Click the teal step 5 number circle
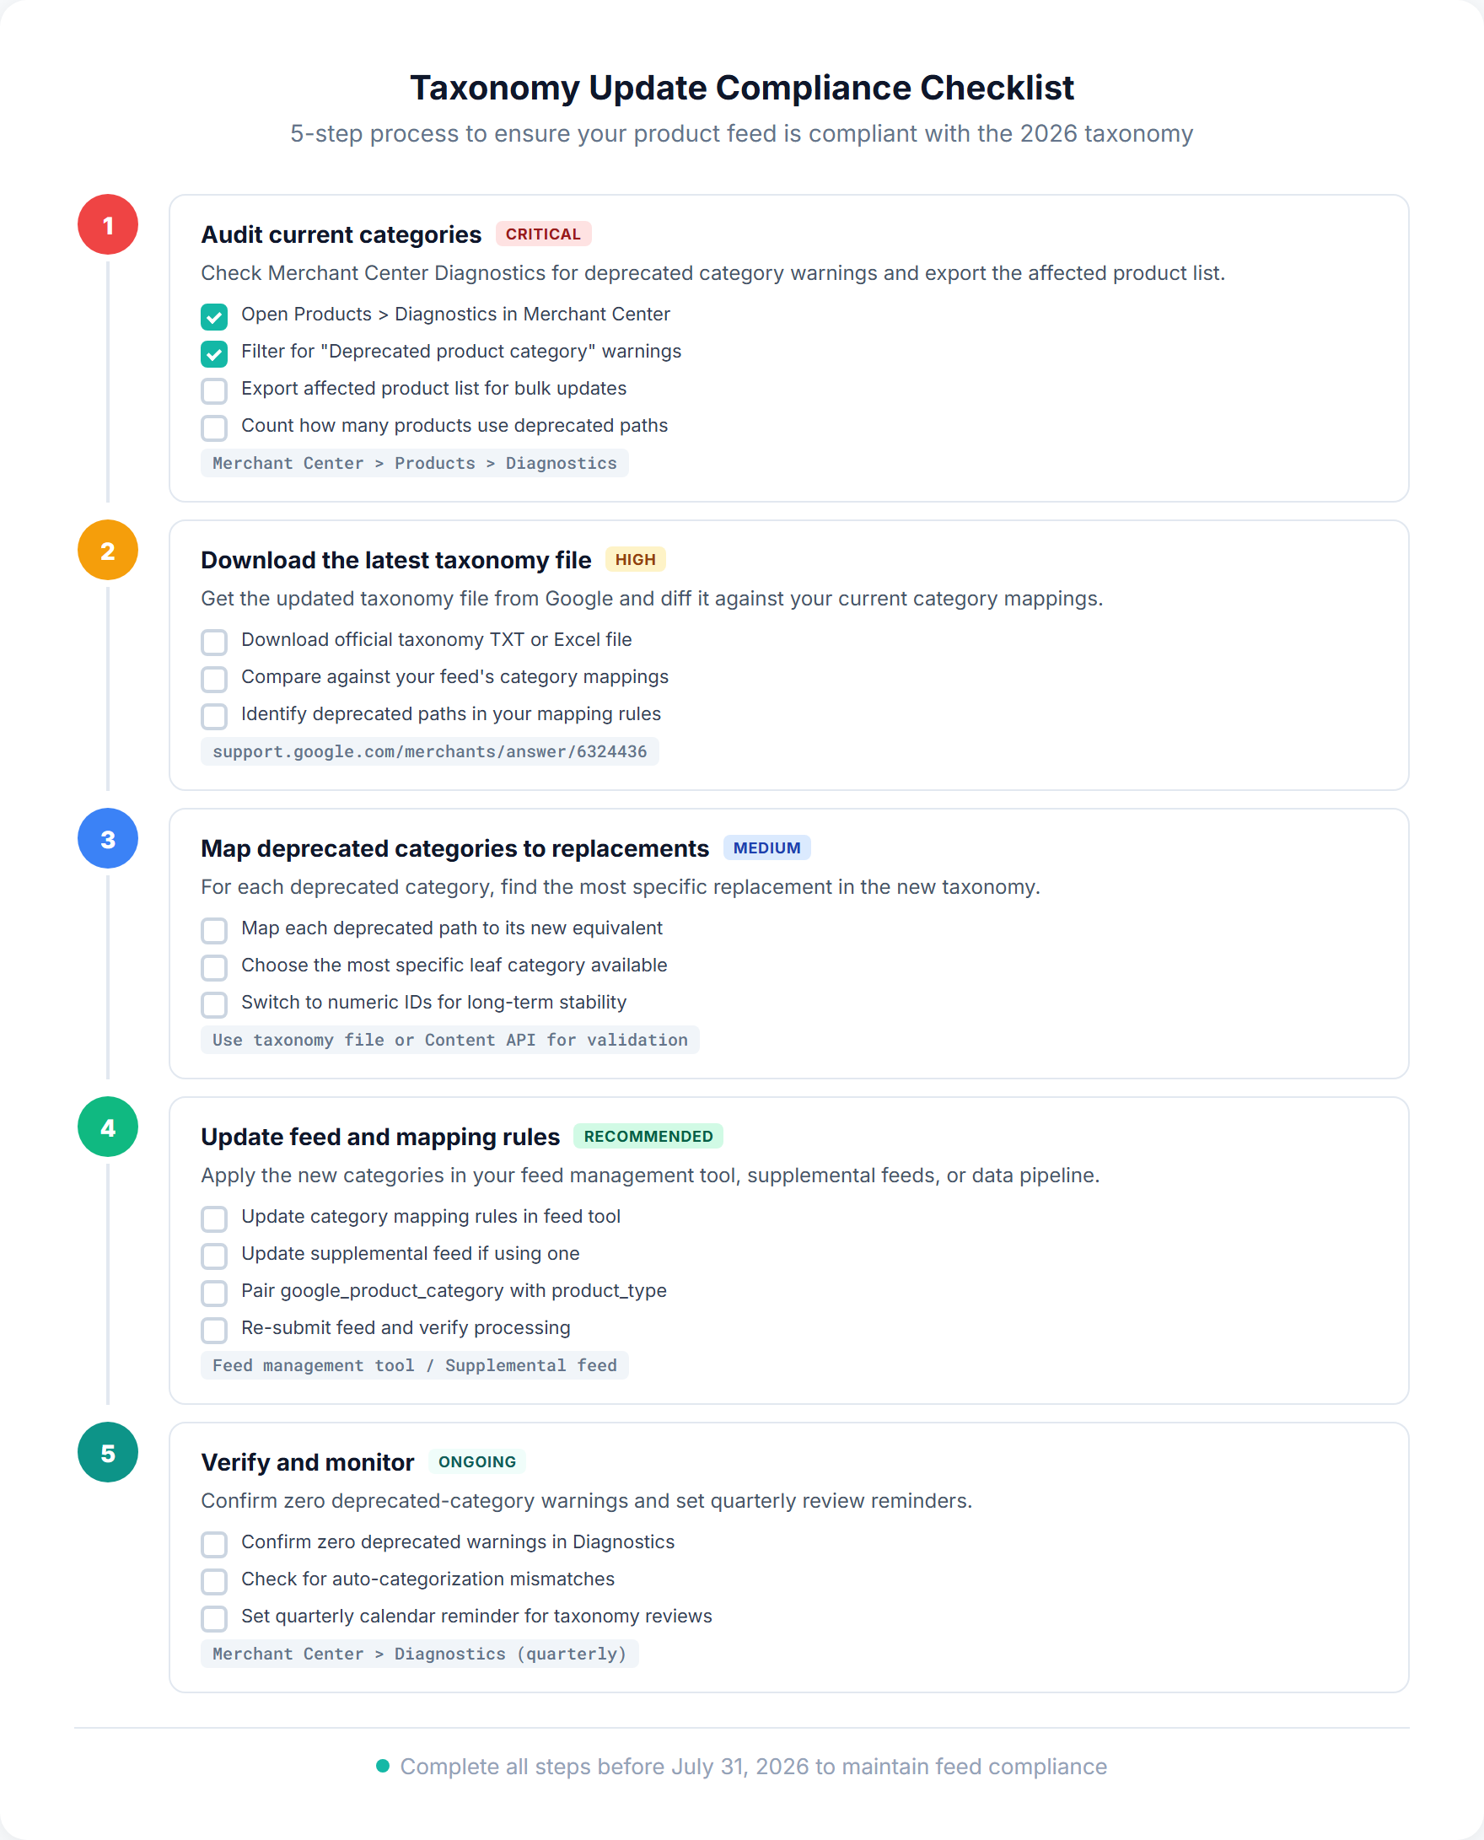 108,1452
